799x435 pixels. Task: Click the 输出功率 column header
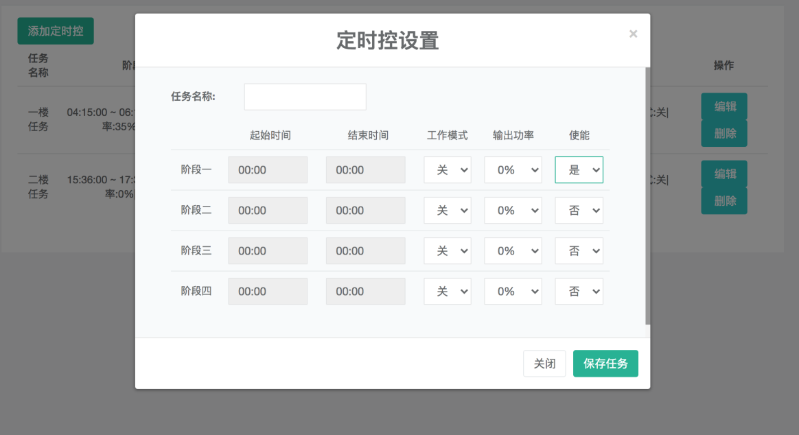[x=513, y=135]
